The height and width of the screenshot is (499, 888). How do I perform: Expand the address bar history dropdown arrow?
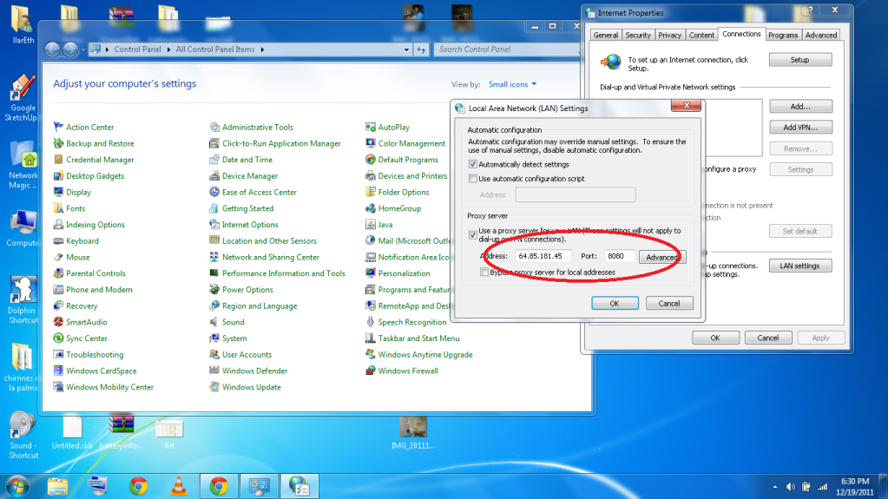click(406, 49)
